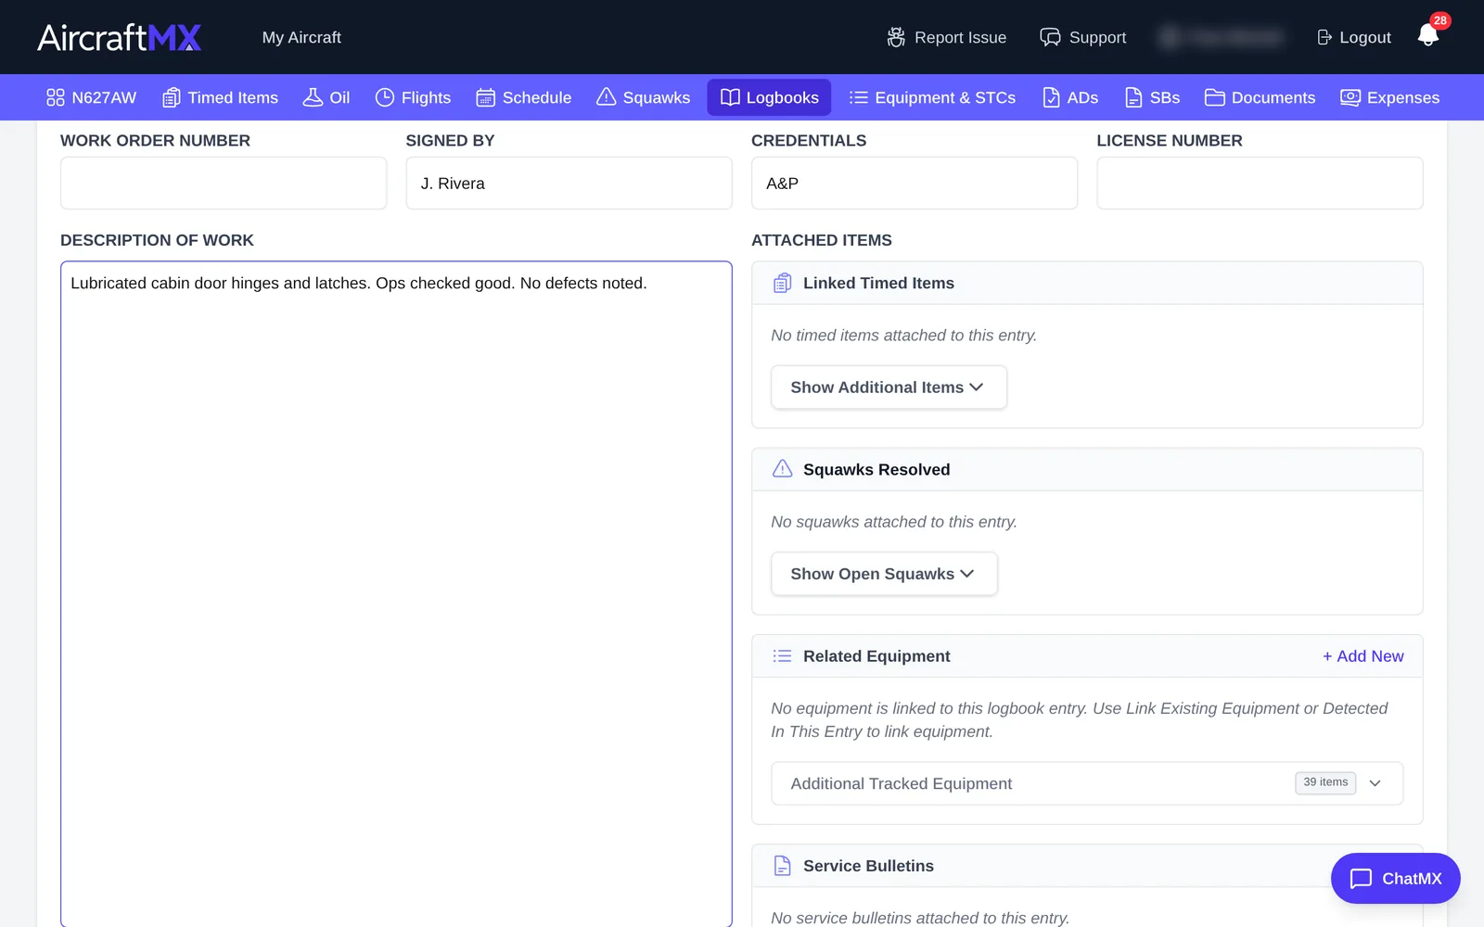Click the Schedule calendar icon
This screenshot has height=927, width=1484.
pyautogui.click(x=486, y=97)
